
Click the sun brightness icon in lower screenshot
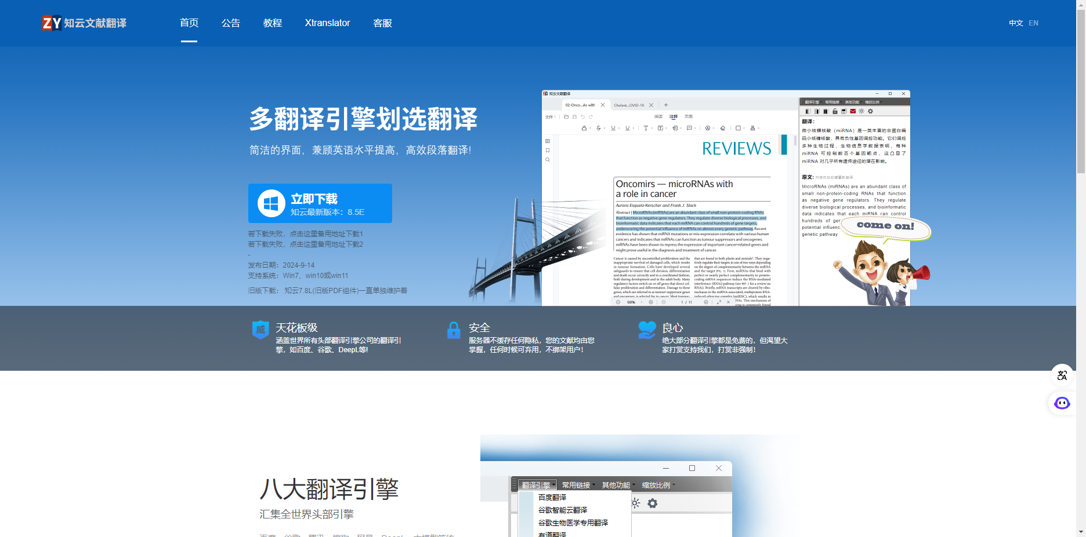[636, 503]
